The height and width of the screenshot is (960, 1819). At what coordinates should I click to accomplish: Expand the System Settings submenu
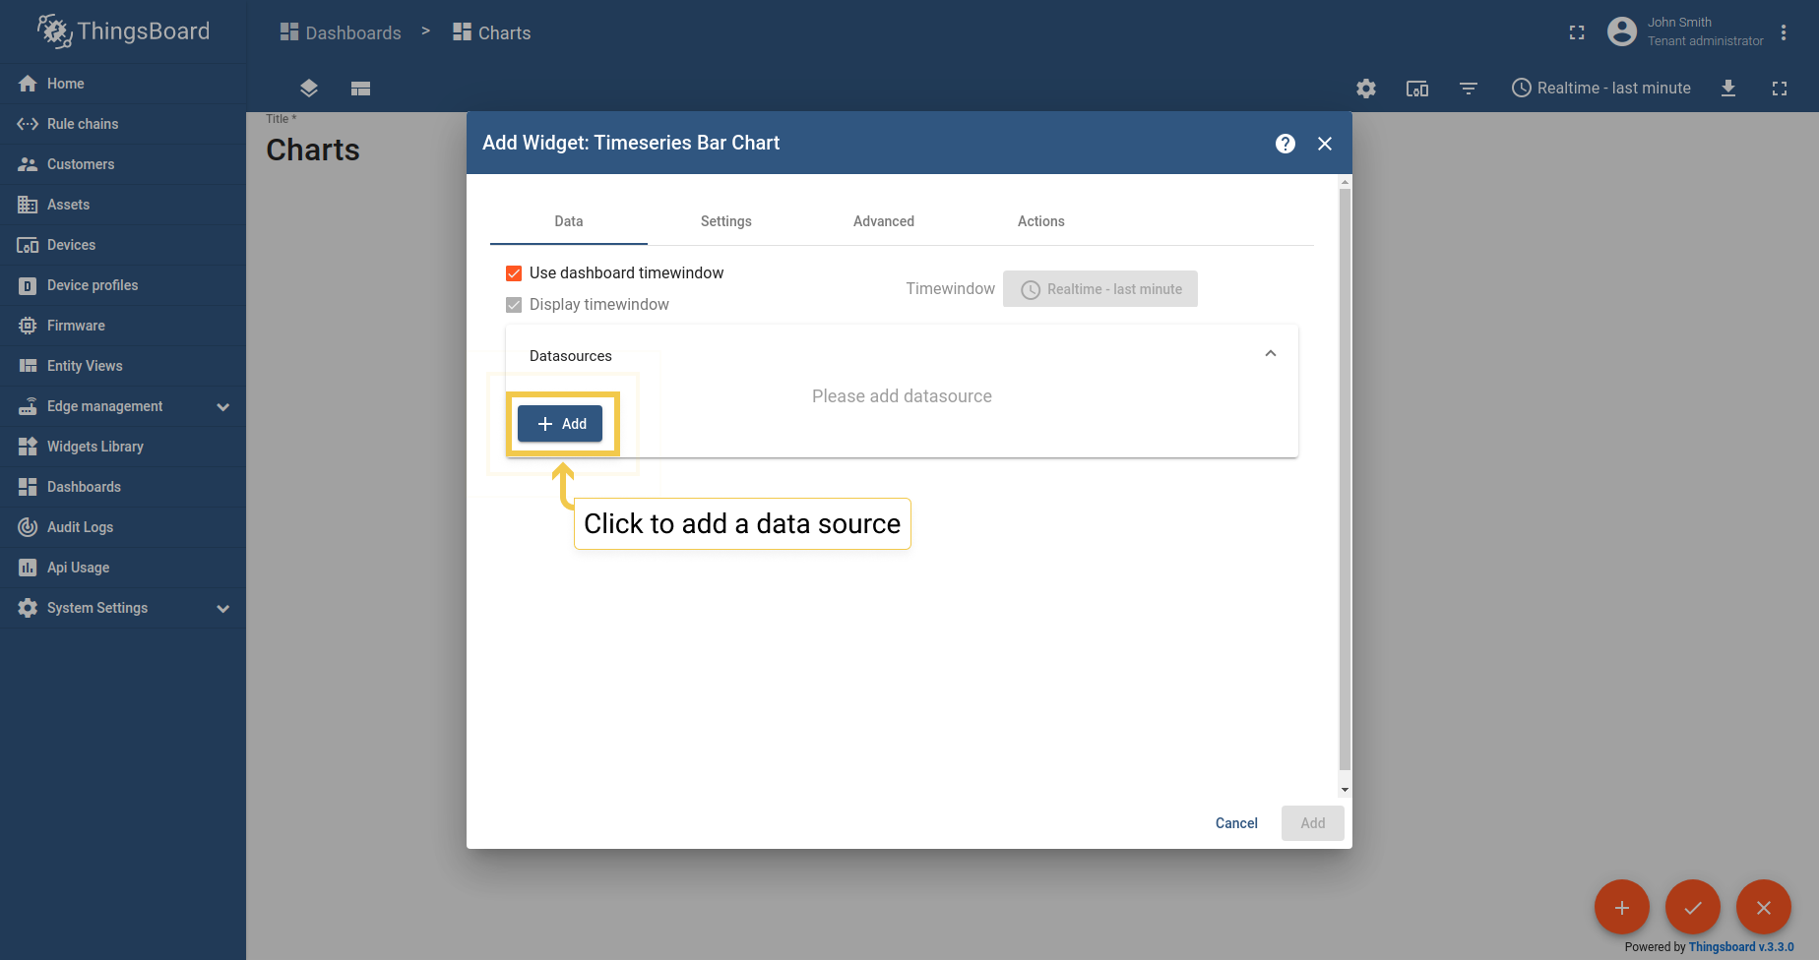(x=222, y=608)
